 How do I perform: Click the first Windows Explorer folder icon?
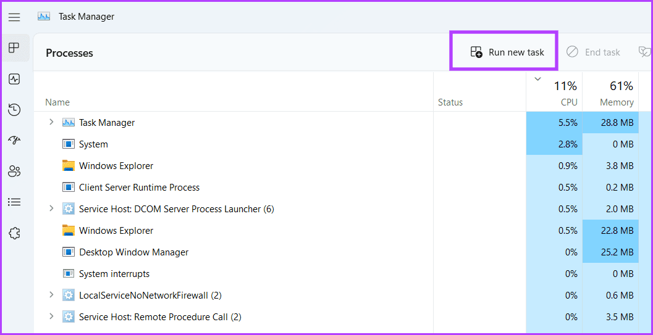pyautogui.click(x=68, y=166)
